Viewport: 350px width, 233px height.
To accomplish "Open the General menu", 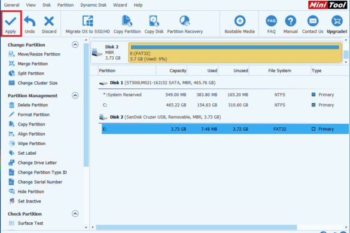I will pos(11,5).
